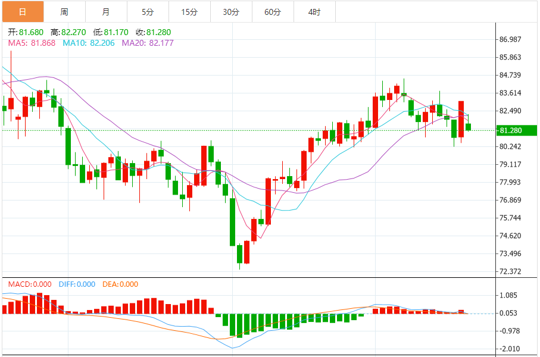
Task: Click the 85.863 price axis label
Action: pos(510,57)
